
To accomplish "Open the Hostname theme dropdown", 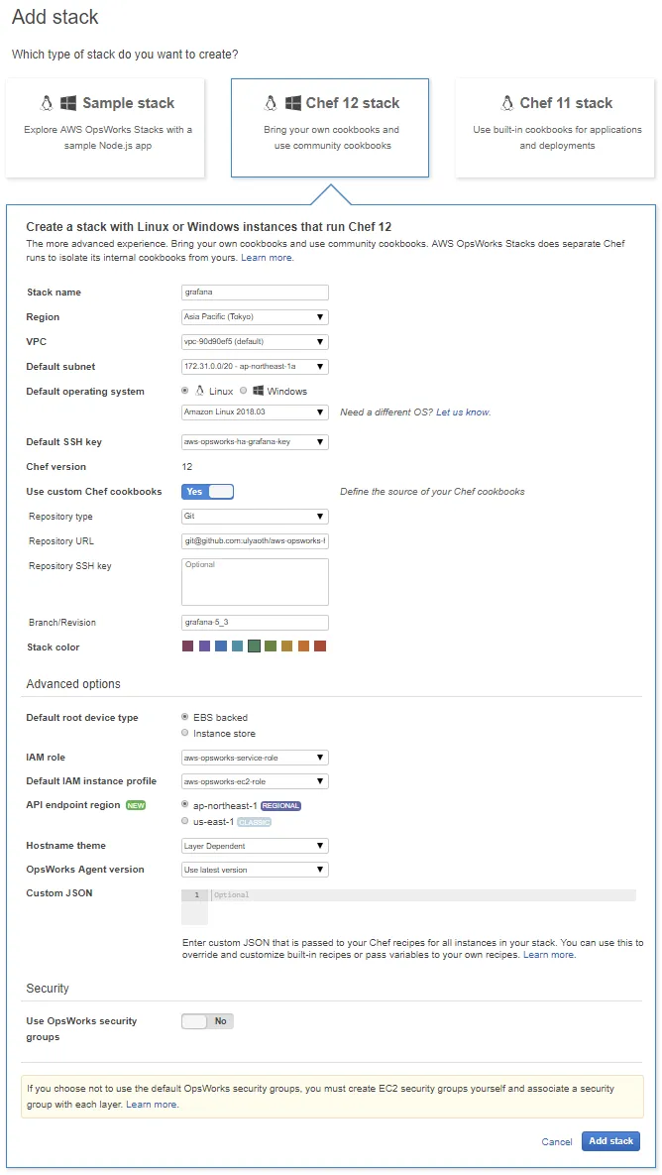I will (255, 846).
